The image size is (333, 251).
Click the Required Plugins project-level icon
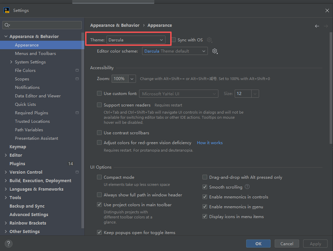point(77,113)
